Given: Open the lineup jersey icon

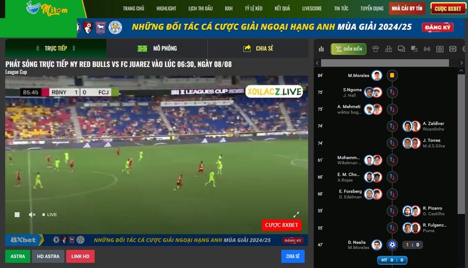Looking at the screenshot, I should tap(376, 49).
